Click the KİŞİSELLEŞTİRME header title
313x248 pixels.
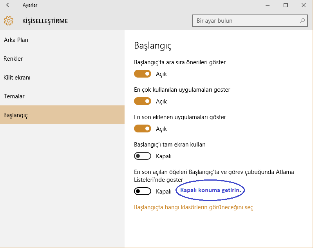coord(45,21)
